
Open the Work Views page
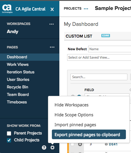coord(18,64)
